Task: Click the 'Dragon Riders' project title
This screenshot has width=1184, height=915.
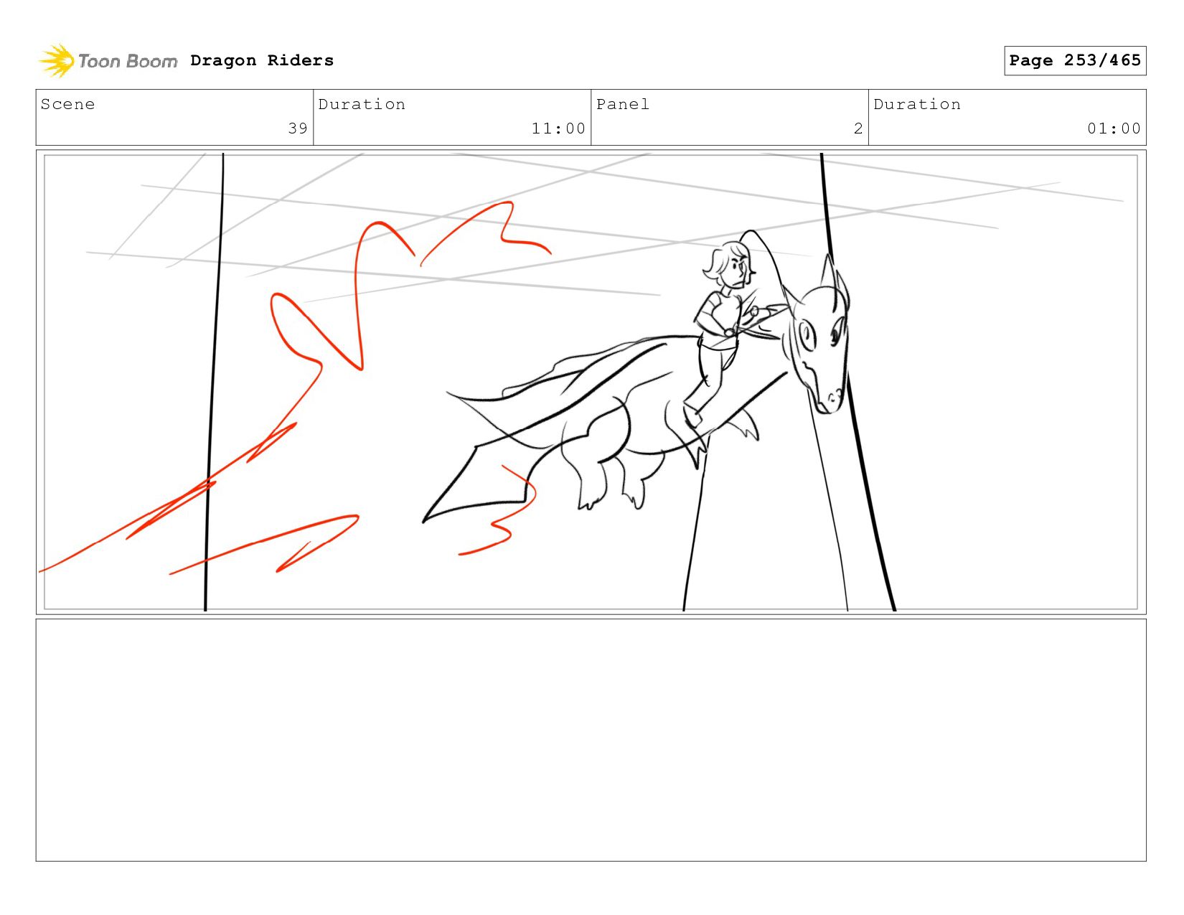Action: (262, 61)
